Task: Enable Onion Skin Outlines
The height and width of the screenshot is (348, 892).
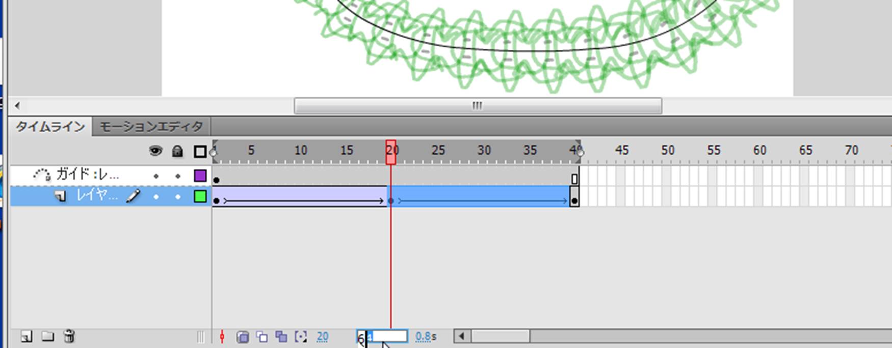Action: point(262,337)
